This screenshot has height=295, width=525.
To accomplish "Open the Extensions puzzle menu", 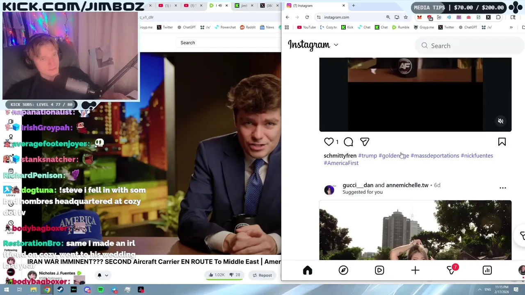I will [498, 17].
